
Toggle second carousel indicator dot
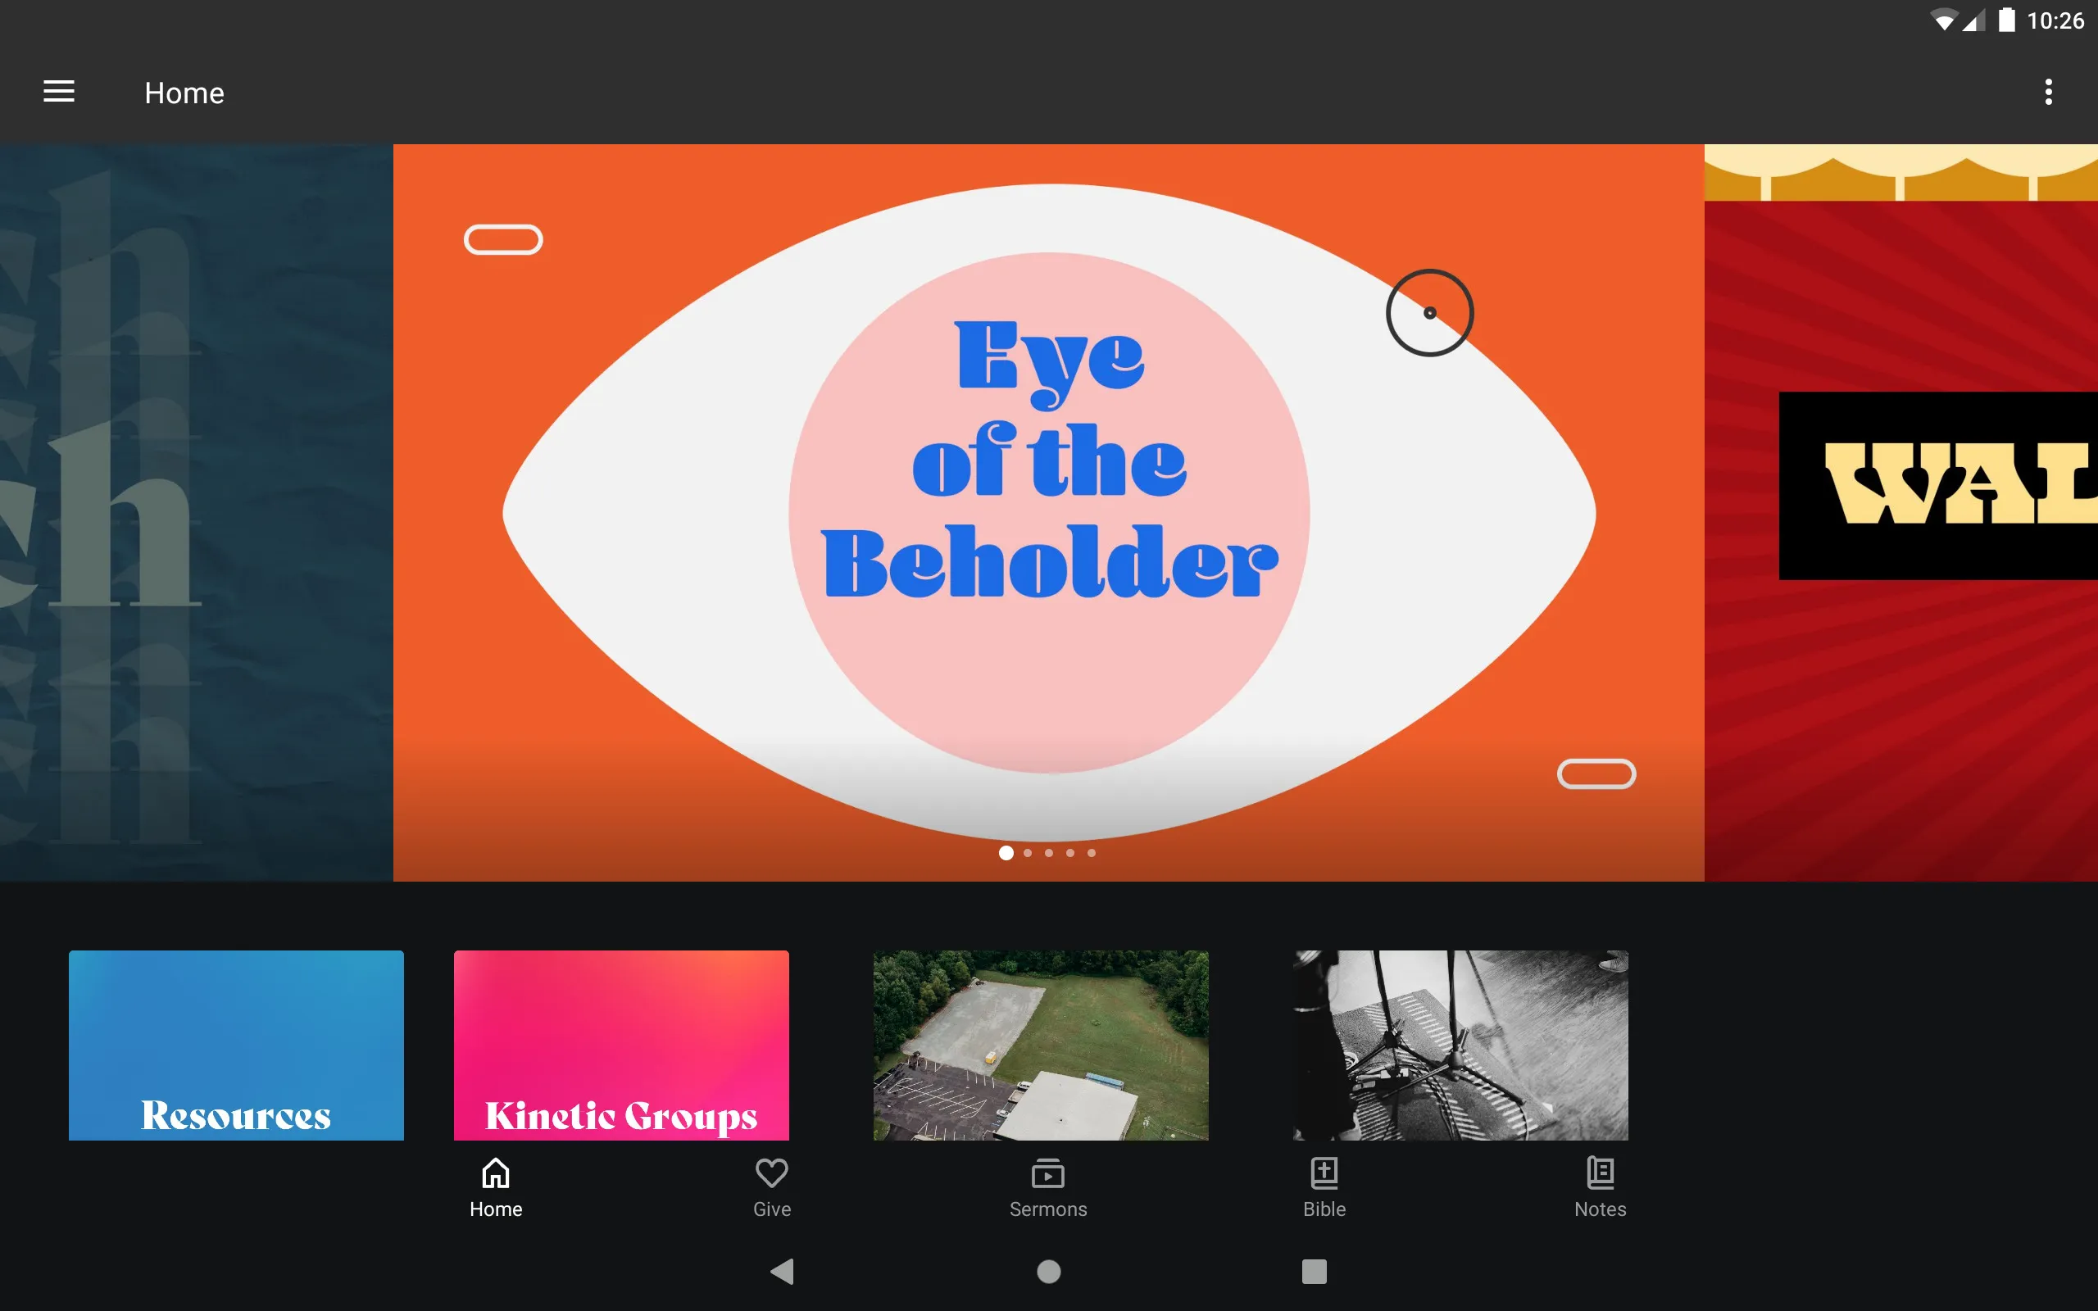[x=1027, y=853]
